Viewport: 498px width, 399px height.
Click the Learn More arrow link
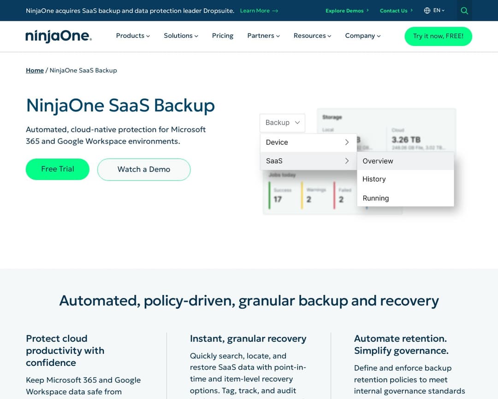click(259, 11)
